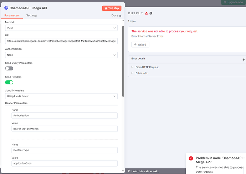
Task: Click the 'Header Parameters' label
Action: tap(16, 103)
